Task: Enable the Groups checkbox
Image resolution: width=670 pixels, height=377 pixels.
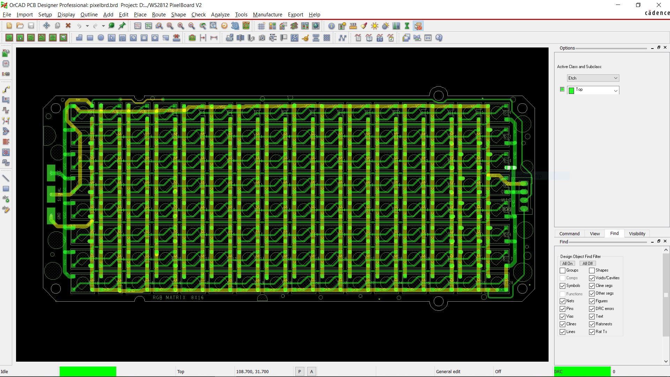Action: pyautogui.click(x=563, y=271)
